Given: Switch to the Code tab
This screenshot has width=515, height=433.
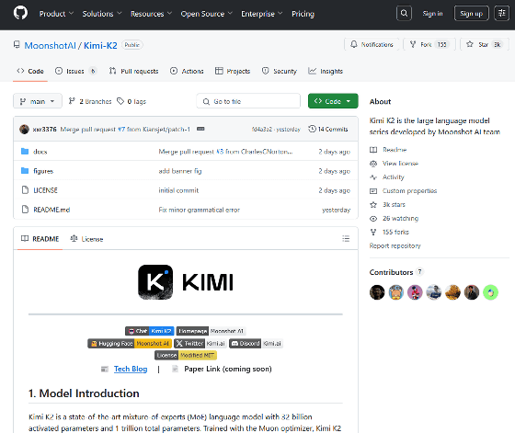Looking at the screenshot, I should (x=30, y=71).
